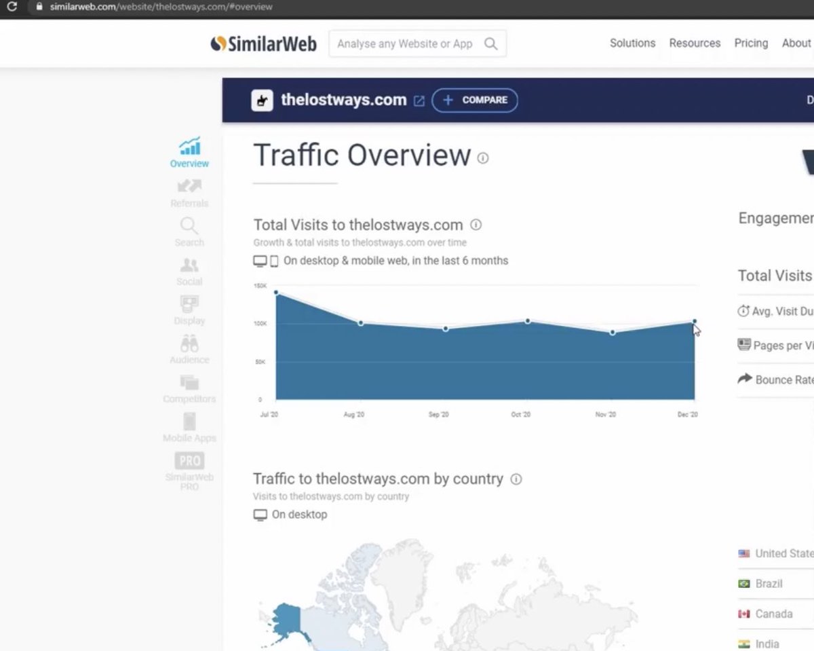
Task: Open the Competitors section in sidebar
Action: pos(189,389)
